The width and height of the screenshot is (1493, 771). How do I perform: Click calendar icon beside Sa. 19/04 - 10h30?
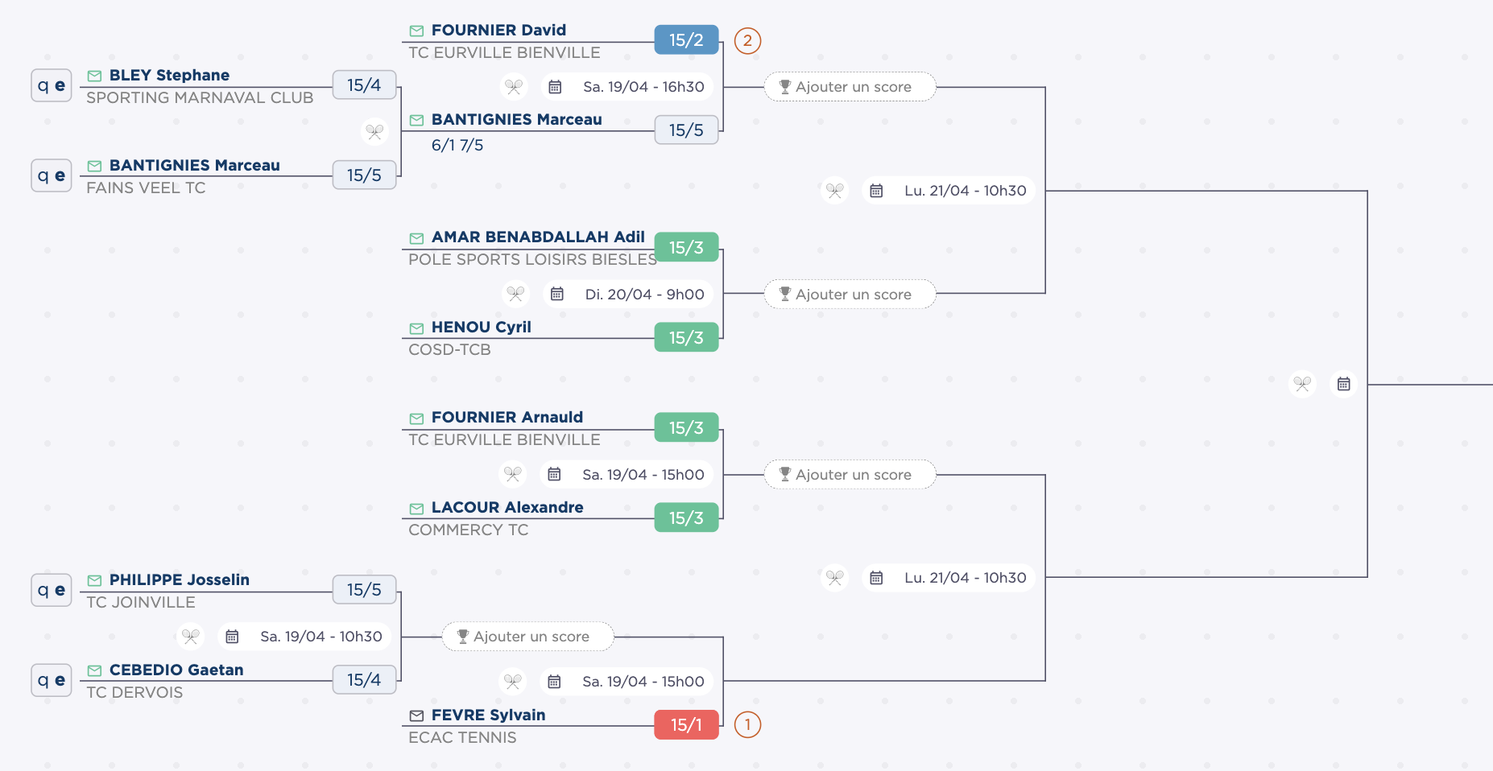tap(232, 637)
